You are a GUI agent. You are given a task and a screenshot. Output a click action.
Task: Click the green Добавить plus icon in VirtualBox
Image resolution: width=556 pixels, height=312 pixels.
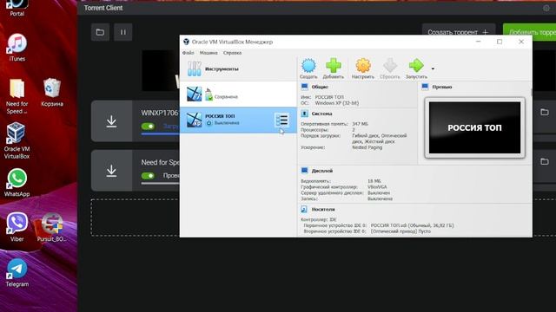(334, 66)
